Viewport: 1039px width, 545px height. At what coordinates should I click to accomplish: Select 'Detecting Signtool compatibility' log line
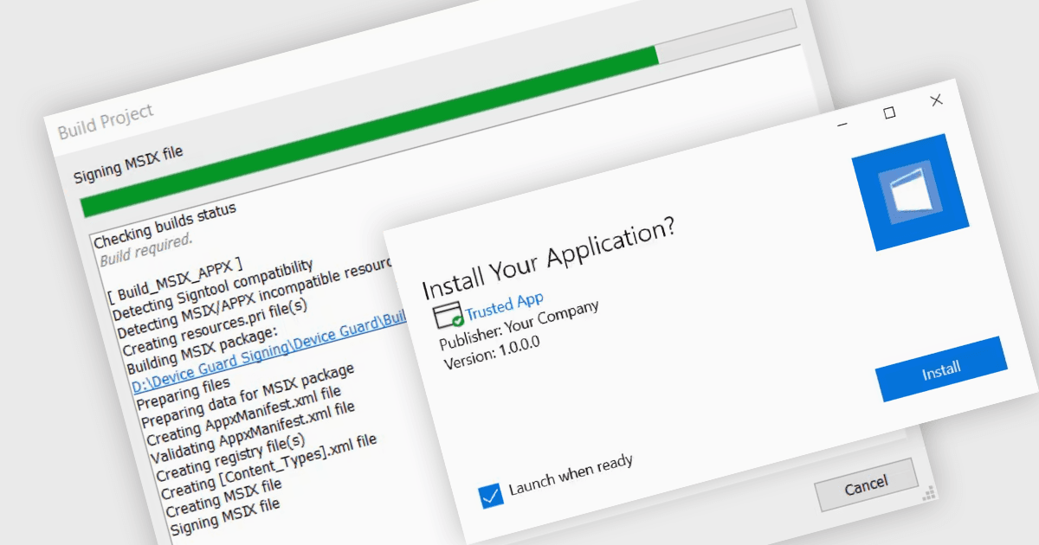[213, 288]
